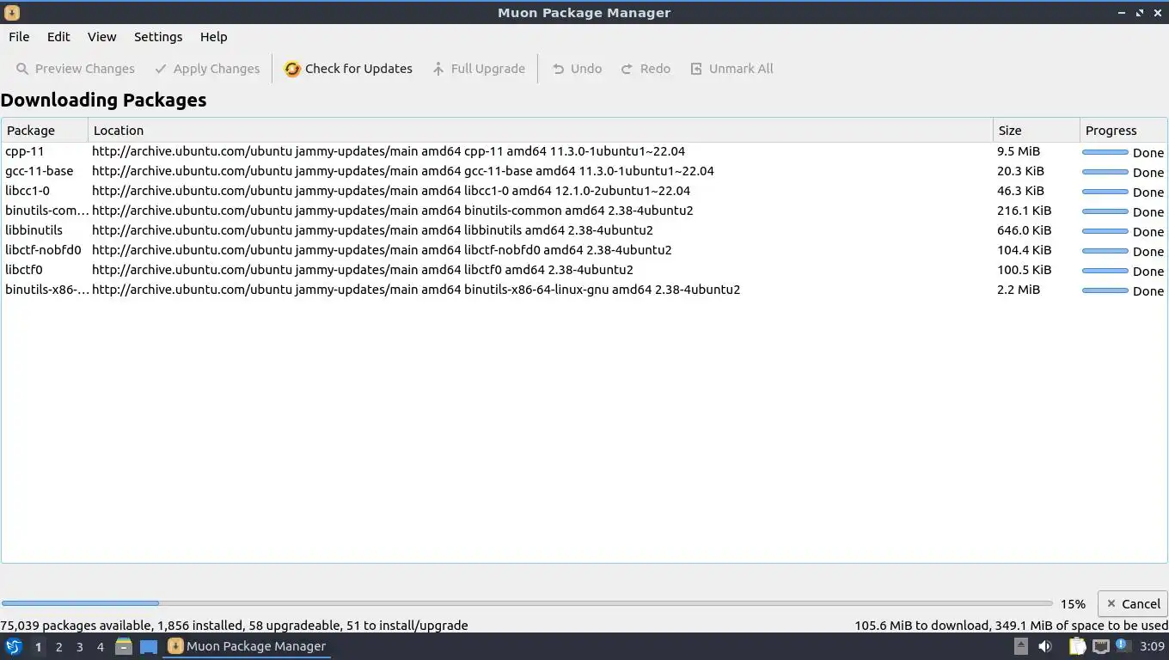Switch to virtual desktop 4
Screen dimensions: 1169x660
[x=100, y=647]
